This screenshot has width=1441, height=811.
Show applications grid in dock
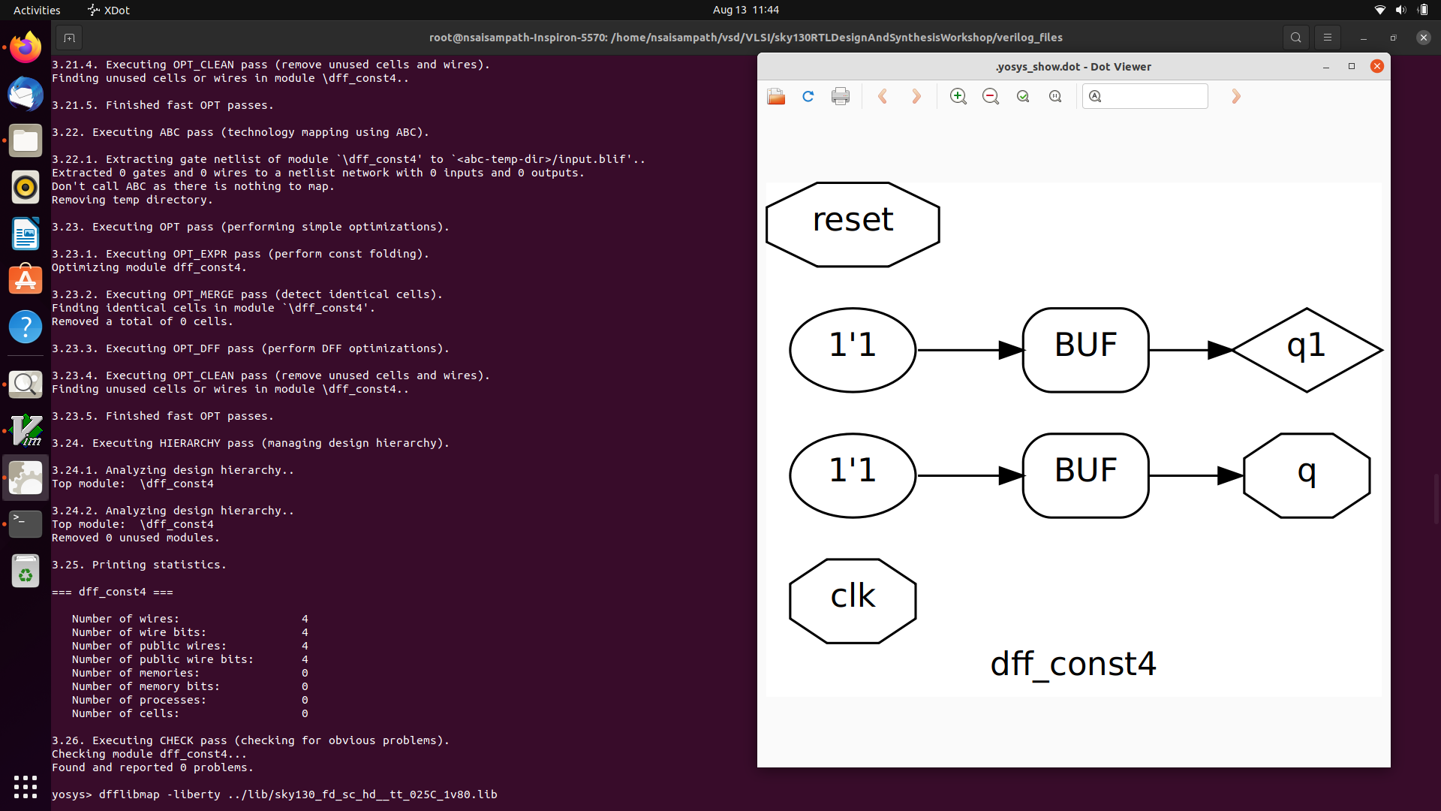(x=26, y=786)
